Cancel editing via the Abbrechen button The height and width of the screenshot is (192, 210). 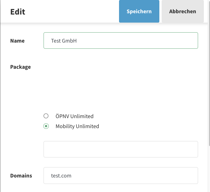pos(183,11)
